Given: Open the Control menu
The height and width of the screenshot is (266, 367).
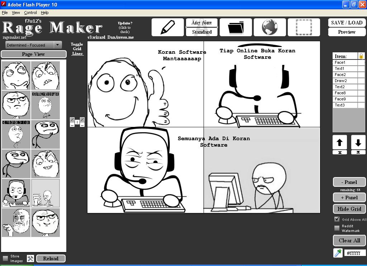Looking at the screenshot, I should click(30, 13).
